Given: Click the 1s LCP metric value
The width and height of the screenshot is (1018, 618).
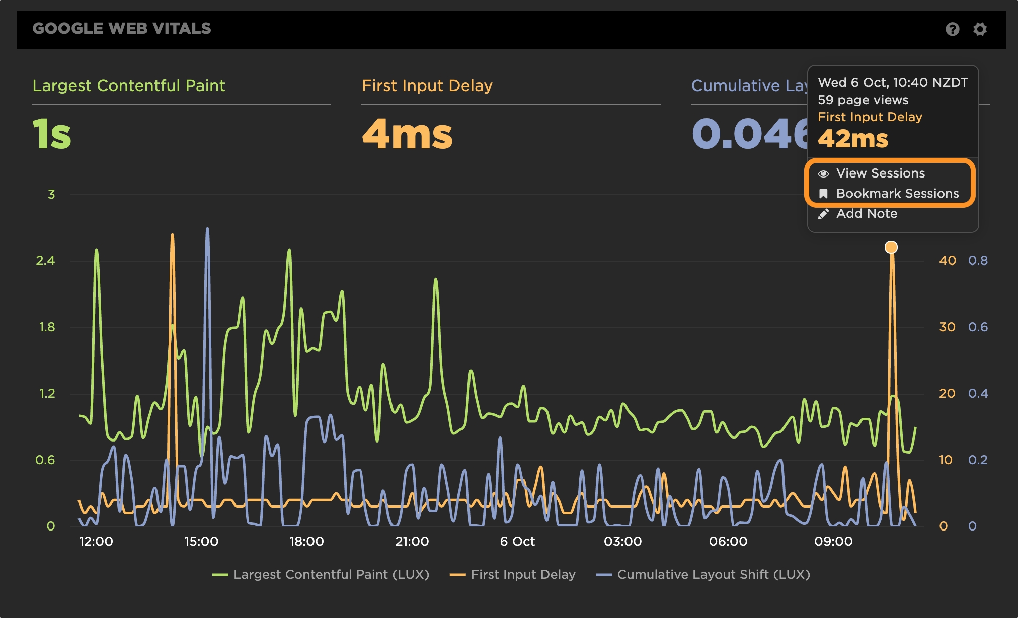Looking at the screenshot, I should [52, 134].
